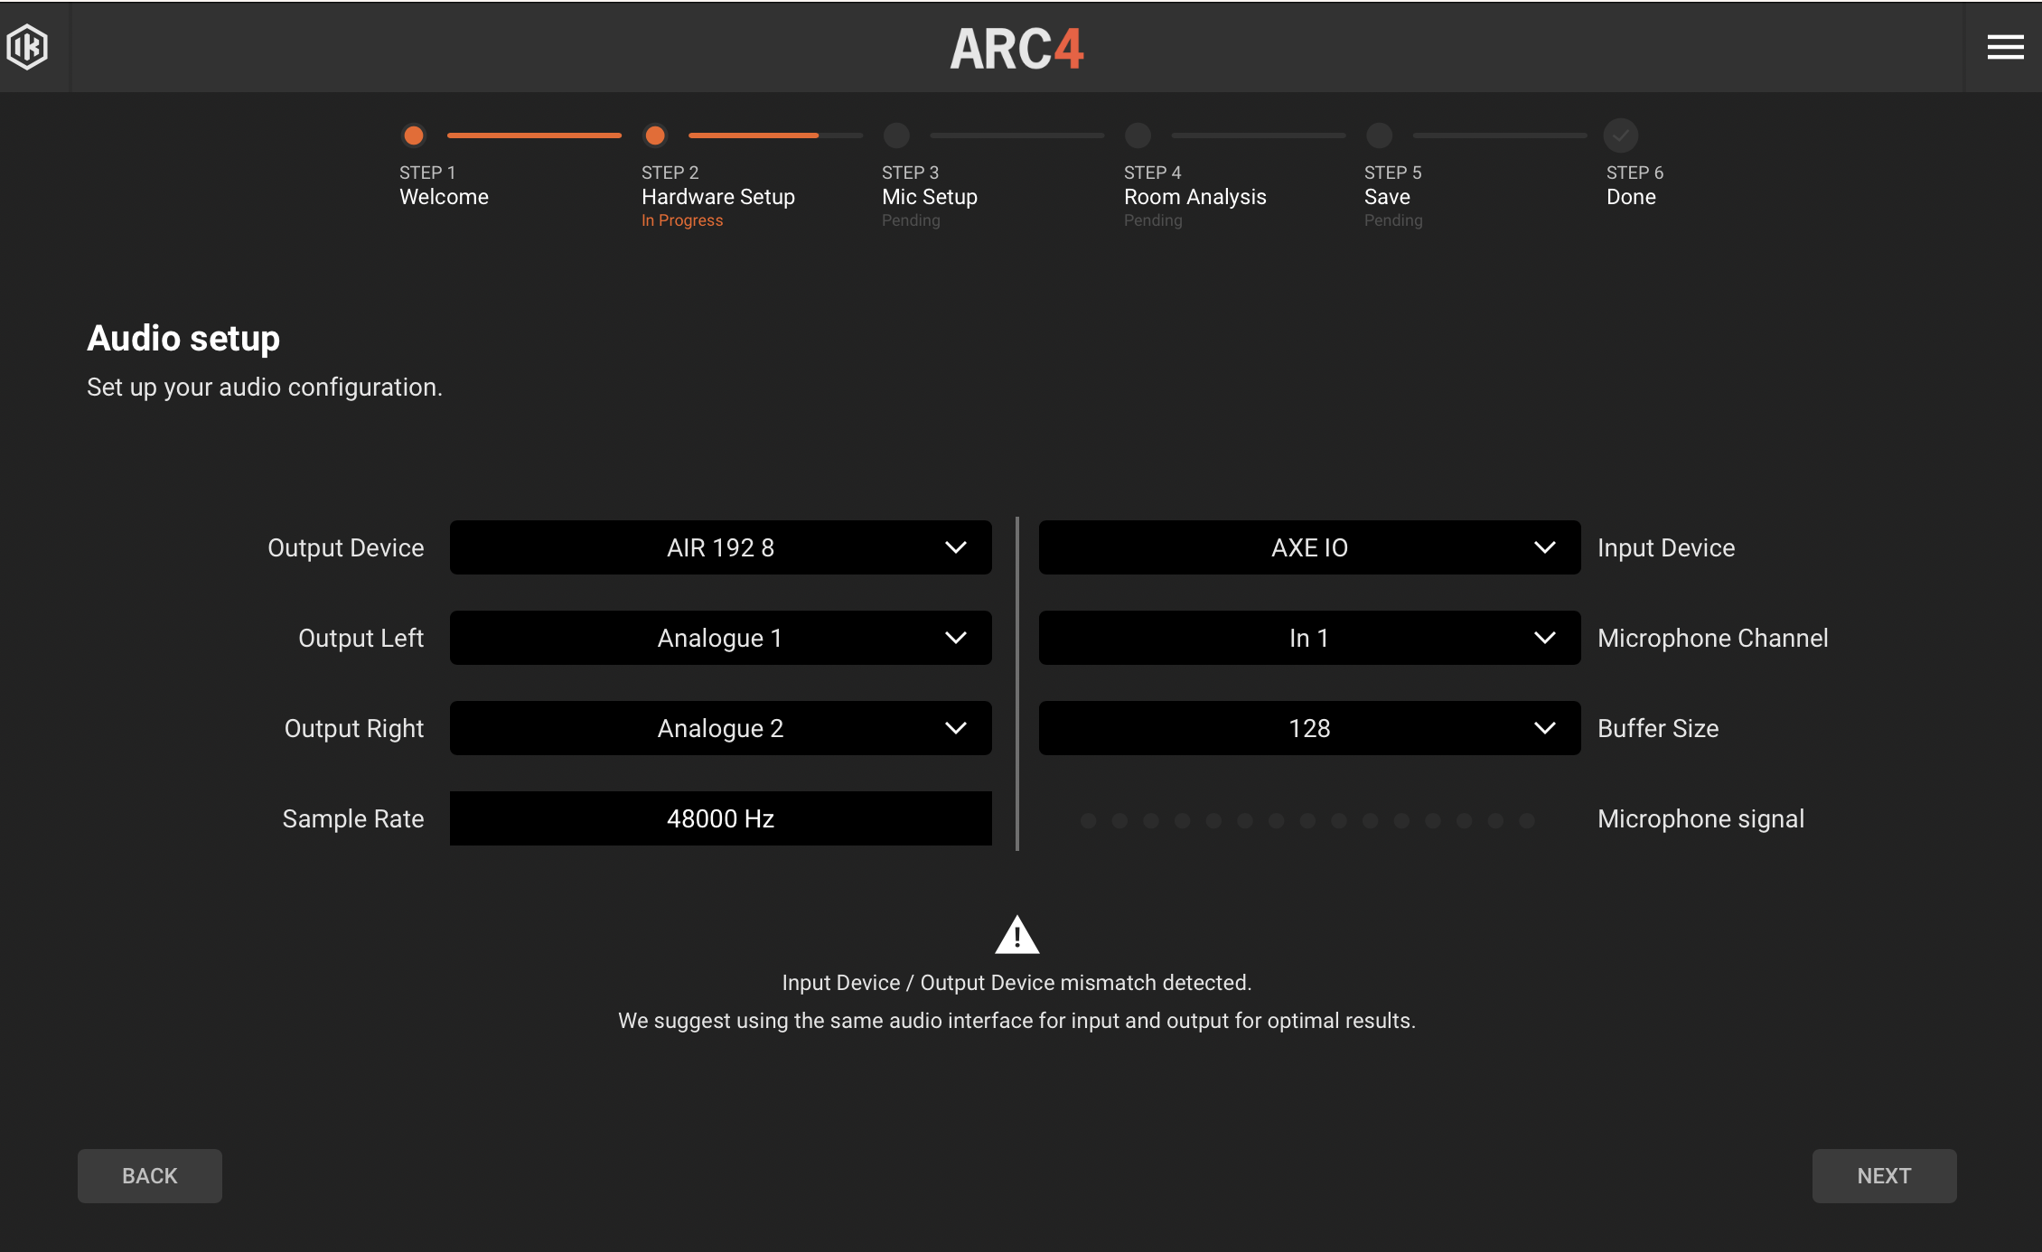Image resolution: width=2042 pixels, height=1252 pixels.
Task: Select the Step 1 Welcome indicator dot
Action: [414, 135]
